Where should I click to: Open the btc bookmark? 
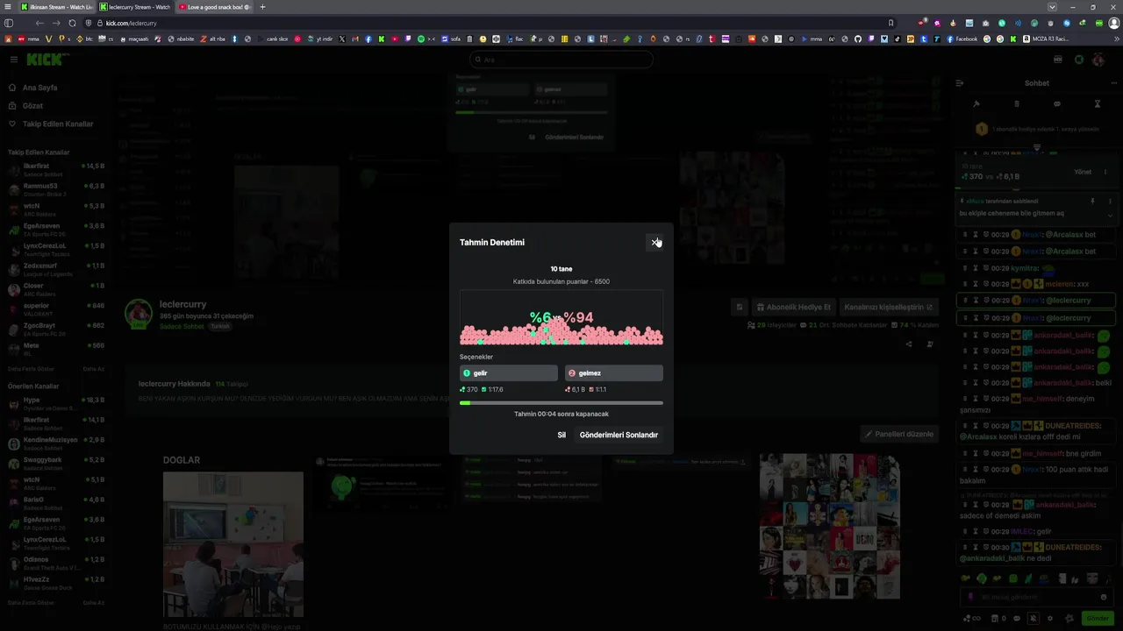84,39
